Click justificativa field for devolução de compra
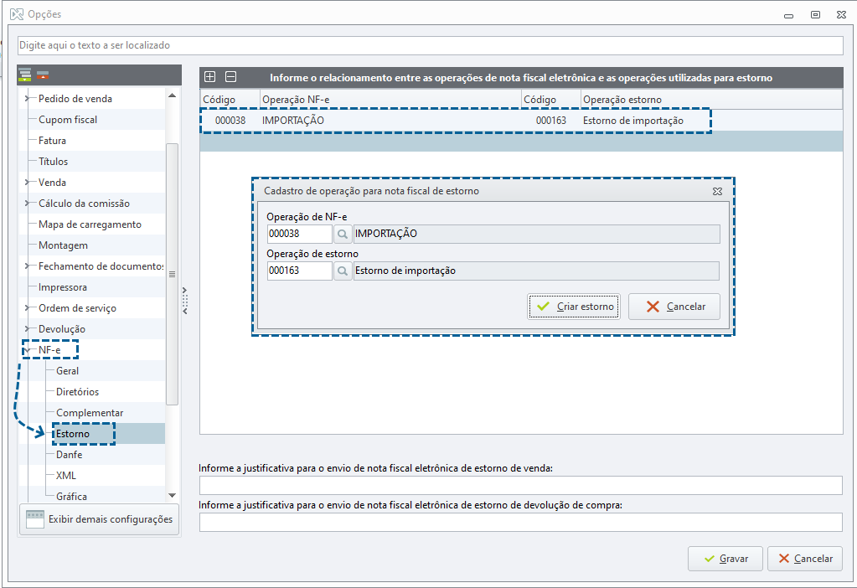 tap(521, 522)
